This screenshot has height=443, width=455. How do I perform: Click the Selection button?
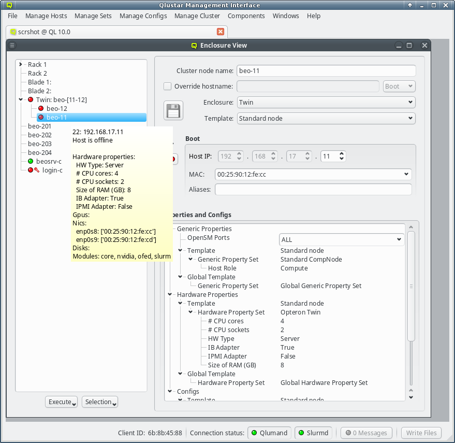(x=100, y=402)
